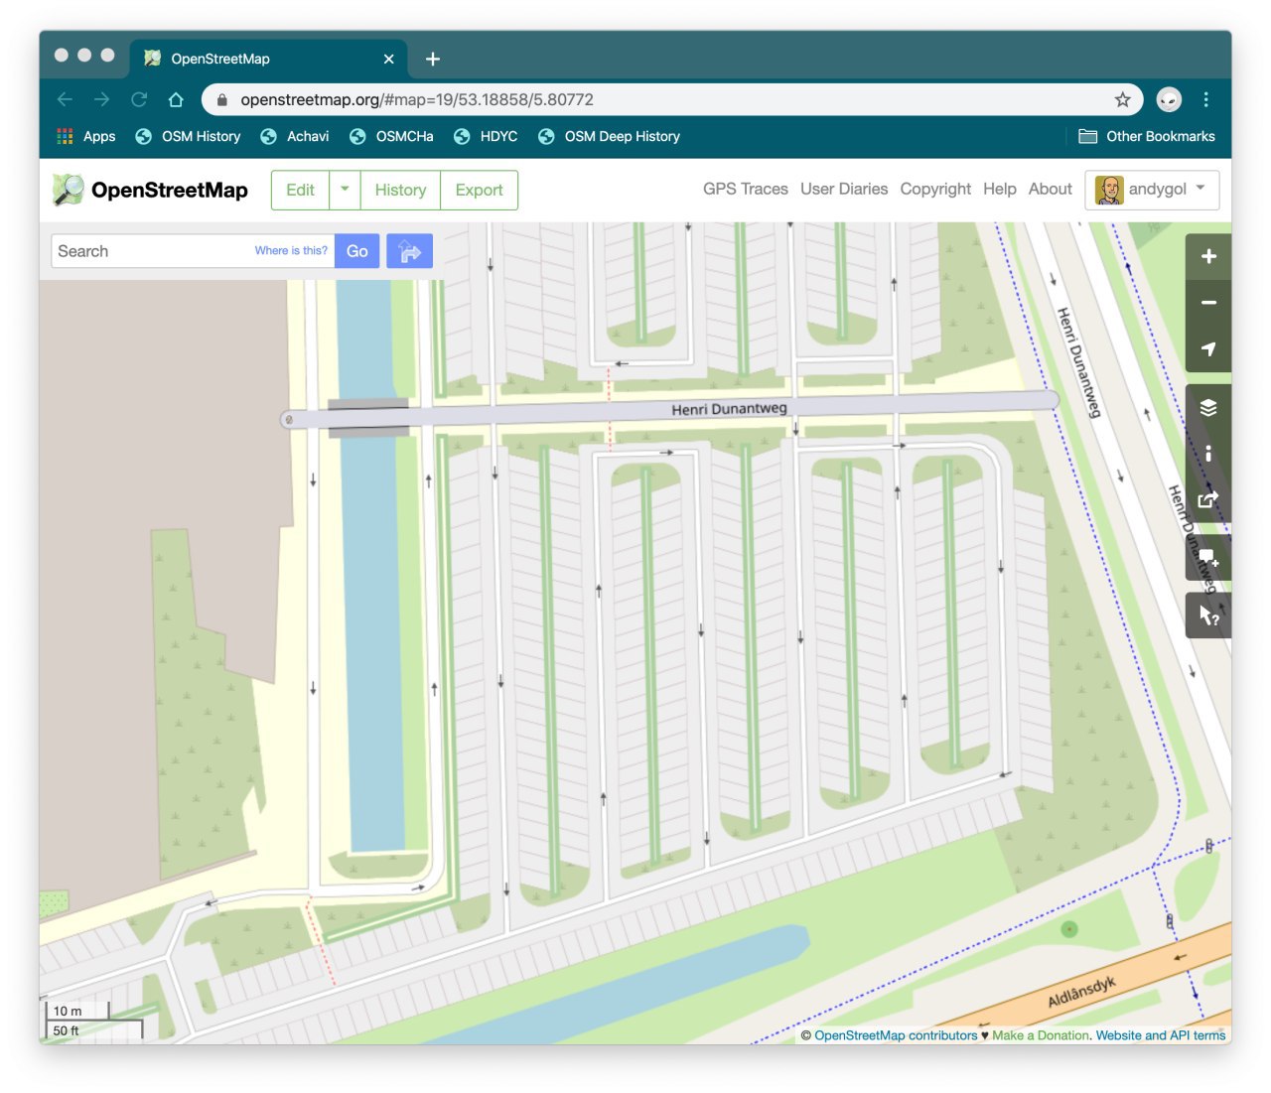Select the OpenStreetMap browser tab
Image resolution: width=1271 pixels, height=1093 pixels.
[x=268, y=59]
